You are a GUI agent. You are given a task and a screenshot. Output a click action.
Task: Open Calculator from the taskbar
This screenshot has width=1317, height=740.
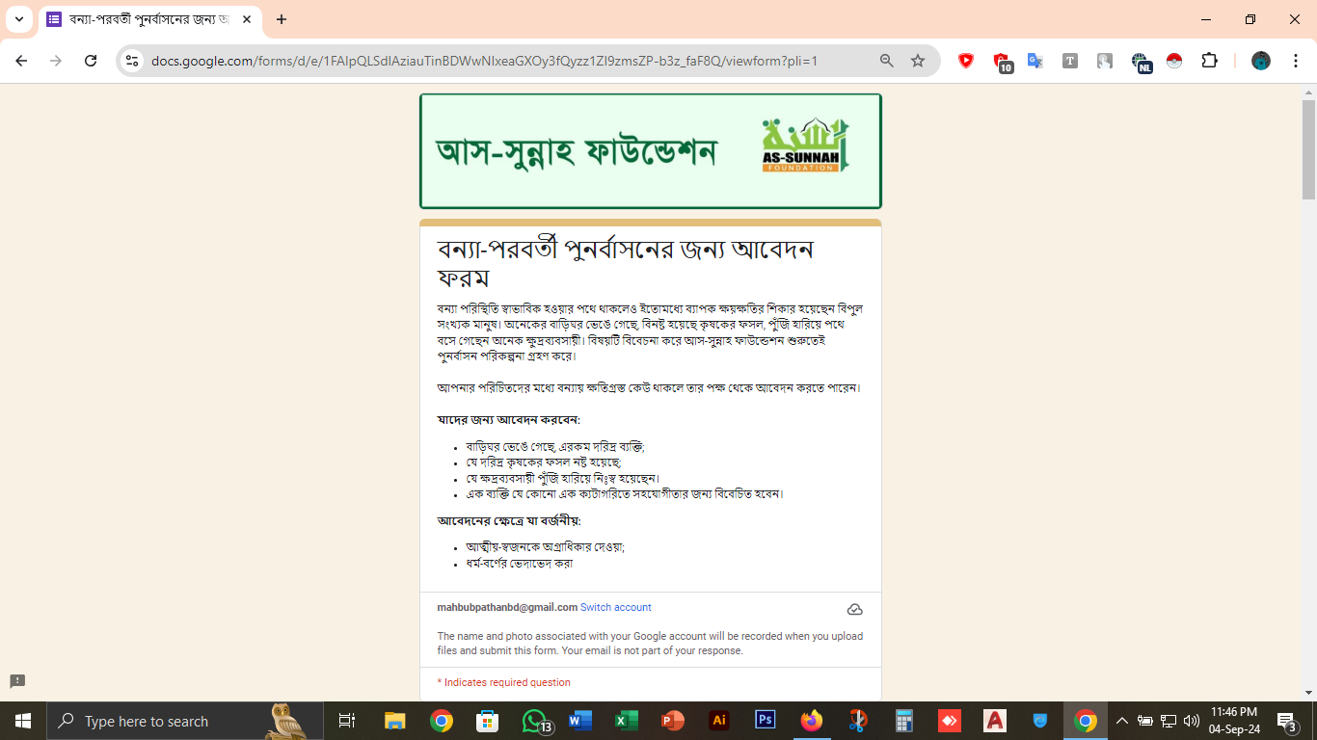(904, 721)
